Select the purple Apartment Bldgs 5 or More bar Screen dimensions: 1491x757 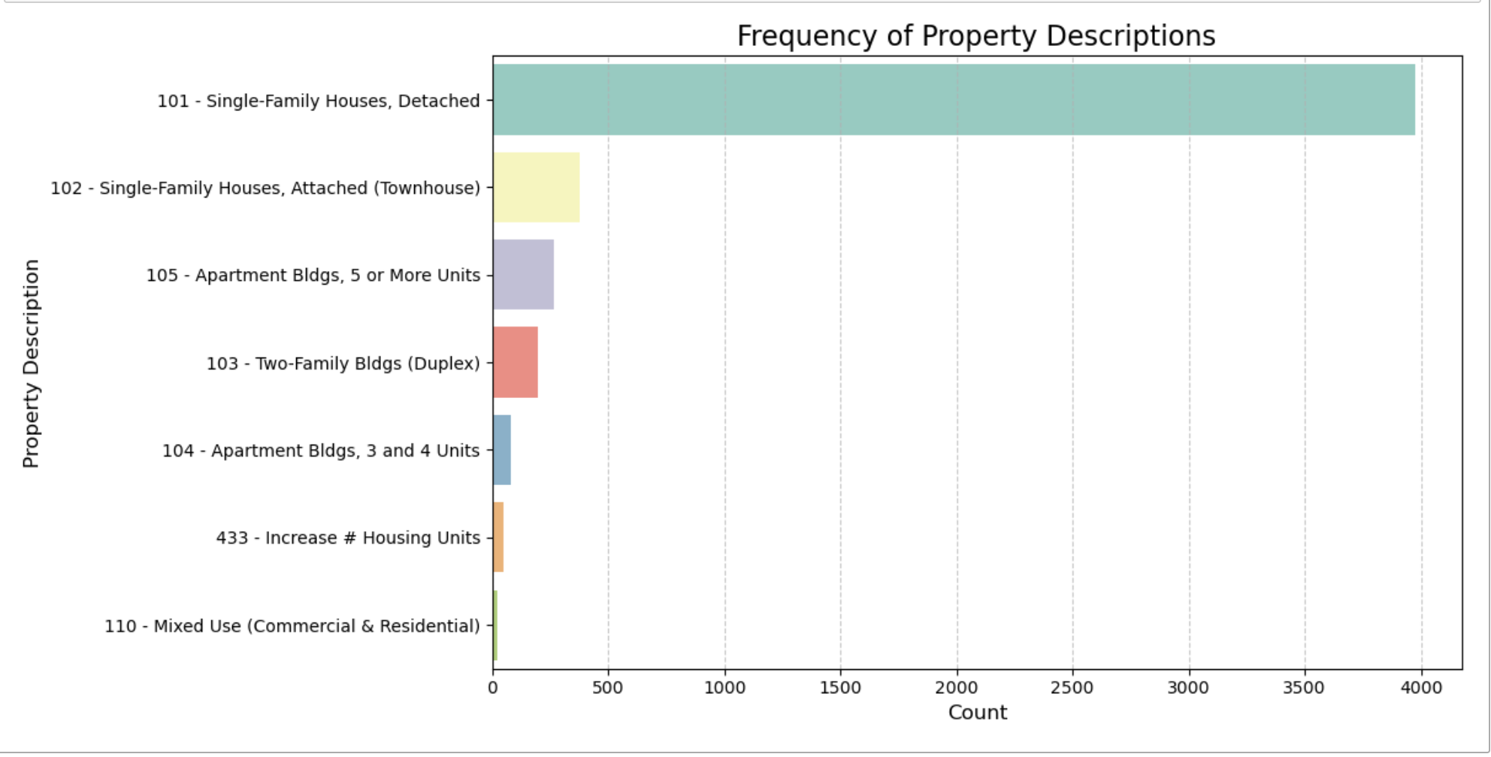(x=523, y=275)
